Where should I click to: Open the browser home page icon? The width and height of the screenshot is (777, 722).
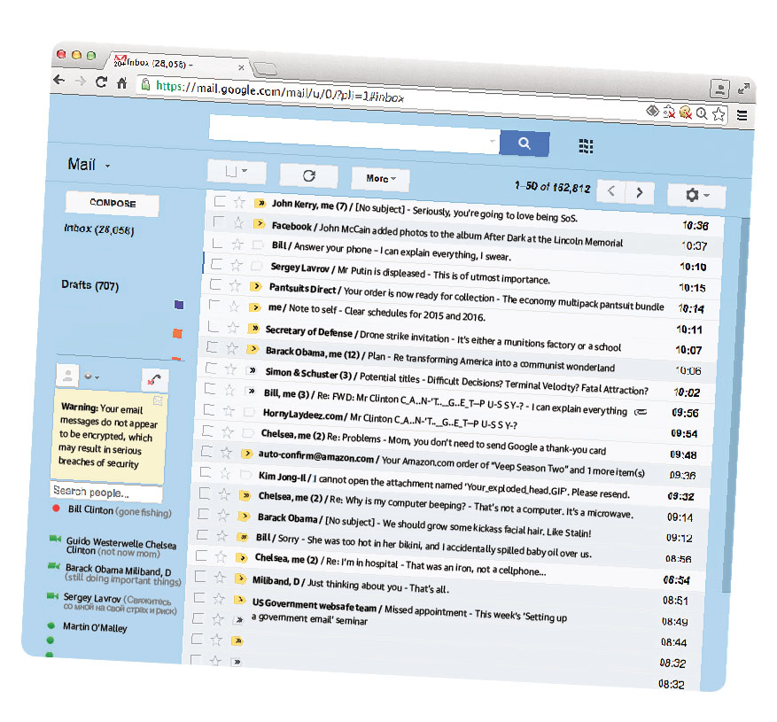(x=122, y=82)
